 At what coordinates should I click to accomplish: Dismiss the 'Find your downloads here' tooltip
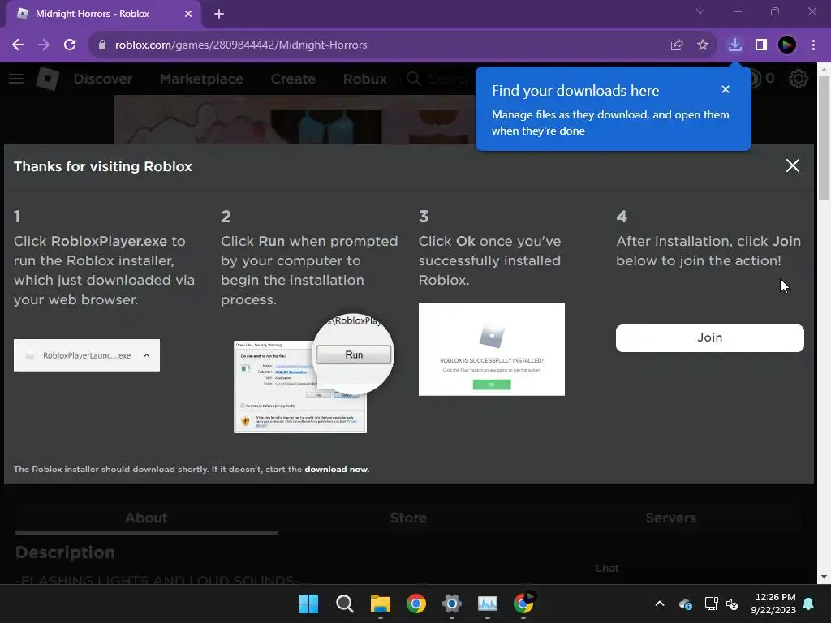pyautogui.click(x=726, y=89)
